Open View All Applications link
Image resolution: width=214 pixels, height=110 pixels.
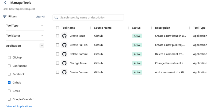click(19, 106)
